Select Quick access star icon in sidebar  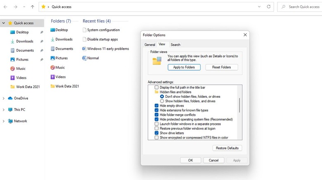[10, 23]
